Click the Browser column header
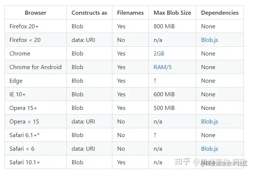Image resolution: width=253 pixels, height=172 pixels. (35, 12)
